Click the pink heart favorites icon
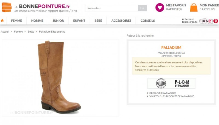This screenshot has width=219, height=125. coord(160,7)
